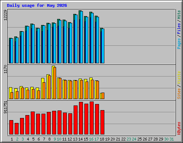Click the red KBytes bar for day 2
This screenshot has height=143, width=183.
click(x=16, y=129)
